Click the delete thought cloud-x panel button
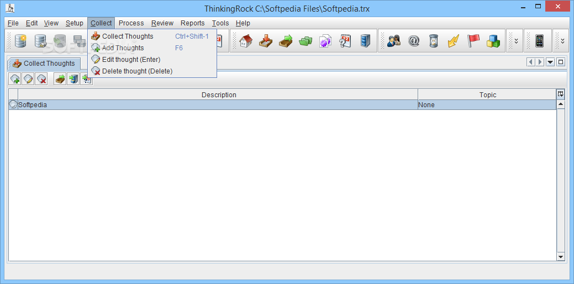Viewport: 574px width, 284px height. click(41, 78)
